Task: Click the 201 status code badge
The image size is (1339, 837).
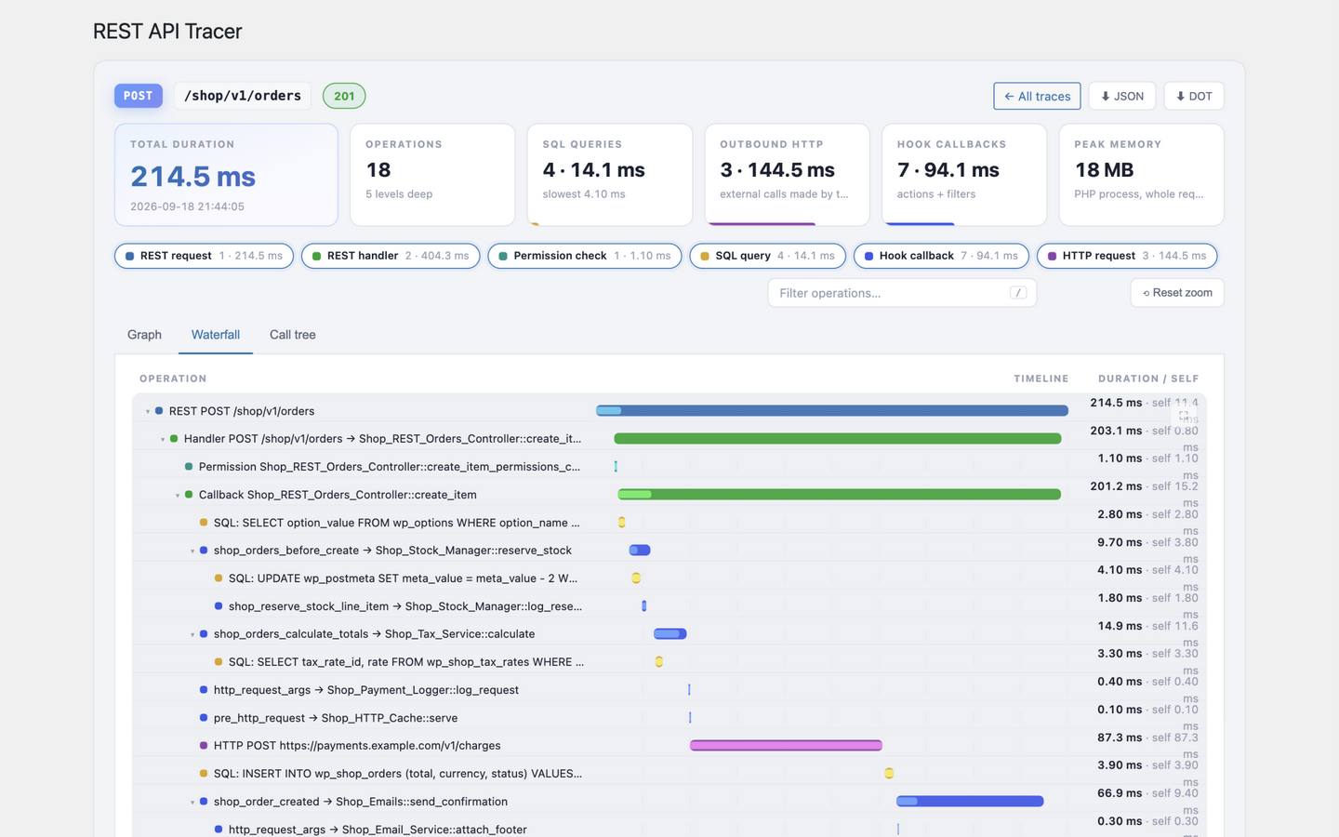Action: (344, 96)
